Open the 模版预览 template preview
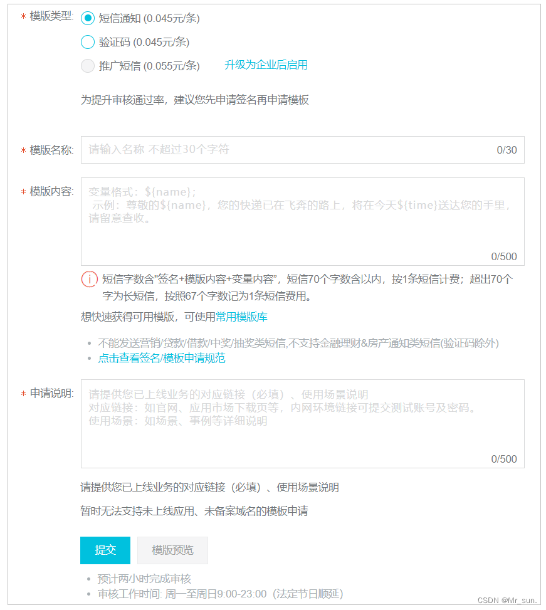546x610 pixels. [172, 550]
